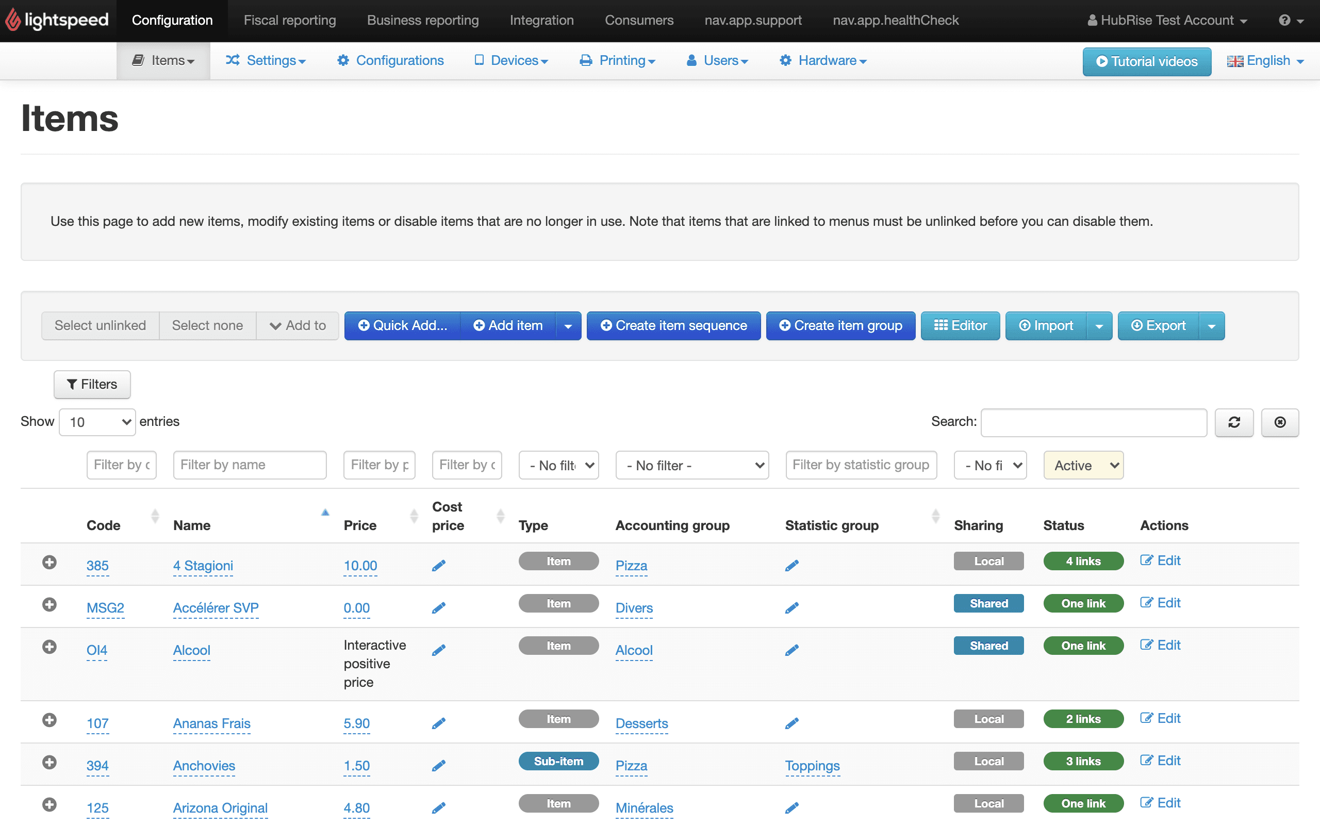The height and width of the screenshot is (825, 1320).
Task: Open the Accounting group filter dropdown
Action: pyautogui.click(x=691, y=466)
